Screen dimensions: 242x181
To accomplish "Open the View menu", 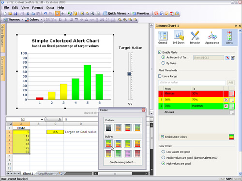I will 25,8.
